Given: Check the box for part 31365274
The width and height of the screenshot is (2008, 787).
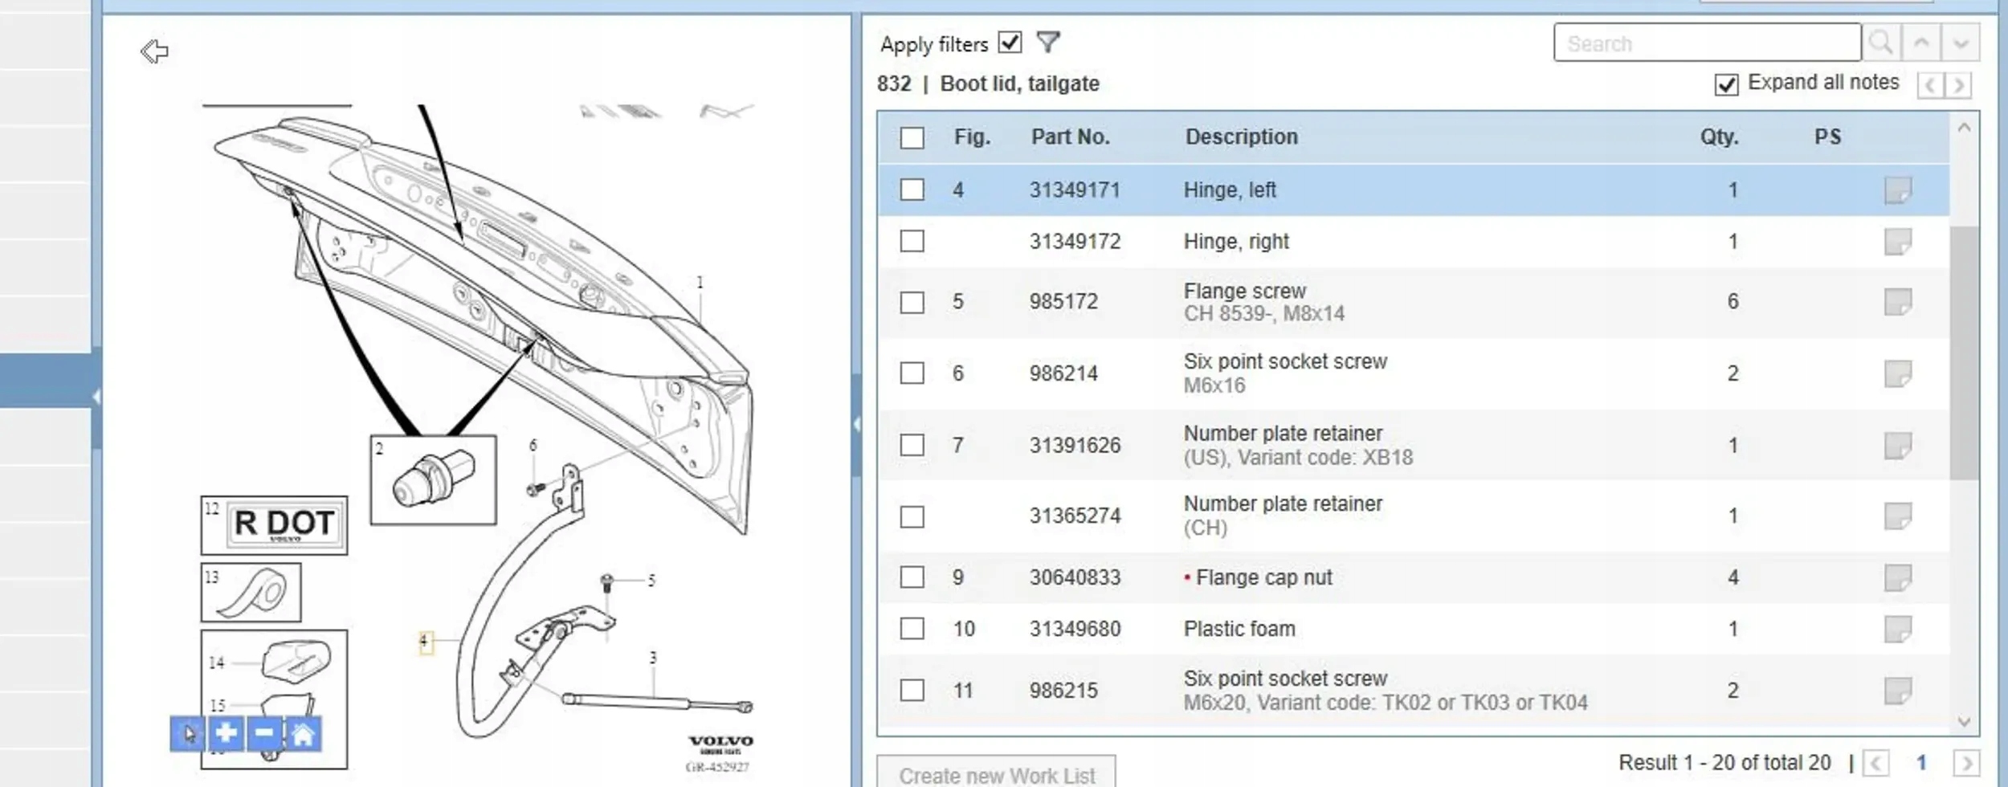Looking at the screenshot, I should click(x=912, y=516).
